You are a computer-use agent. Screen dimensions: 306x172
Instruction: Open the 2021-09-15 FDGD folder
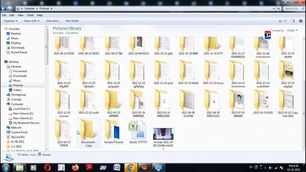(x=64, y=45)
